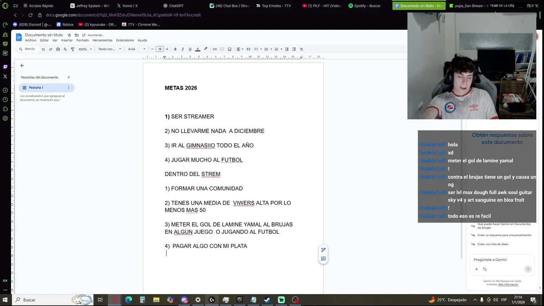Open the Discord bookmark
The height and width of the screenshot is (306, 544).
coord(32,25)
